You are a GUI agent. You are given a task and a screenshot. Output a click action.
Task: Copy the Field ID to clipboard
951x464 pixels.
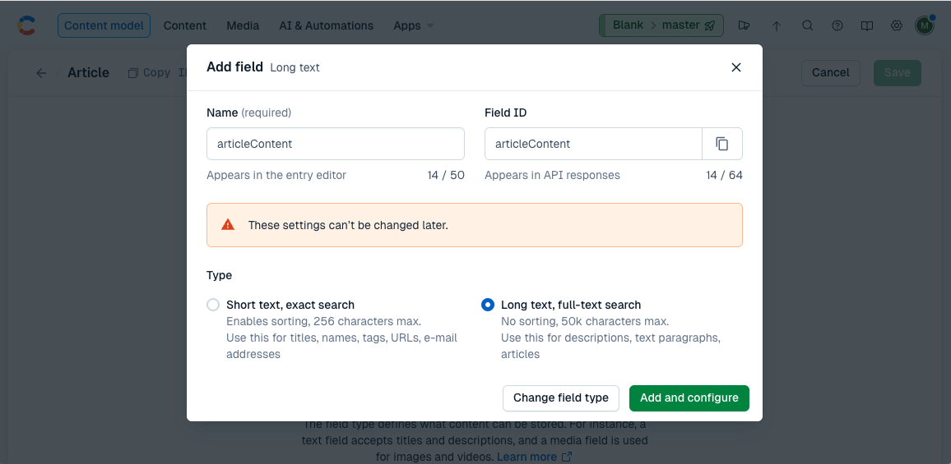[x=721, y=144]
